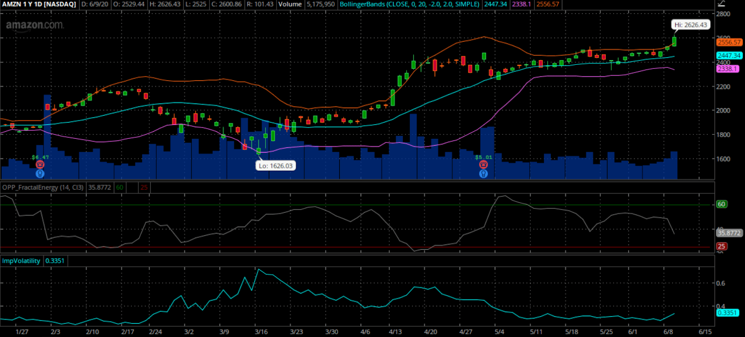Click the ImpVolatility study label
The image size is (745, 337).
click(21, 261)
